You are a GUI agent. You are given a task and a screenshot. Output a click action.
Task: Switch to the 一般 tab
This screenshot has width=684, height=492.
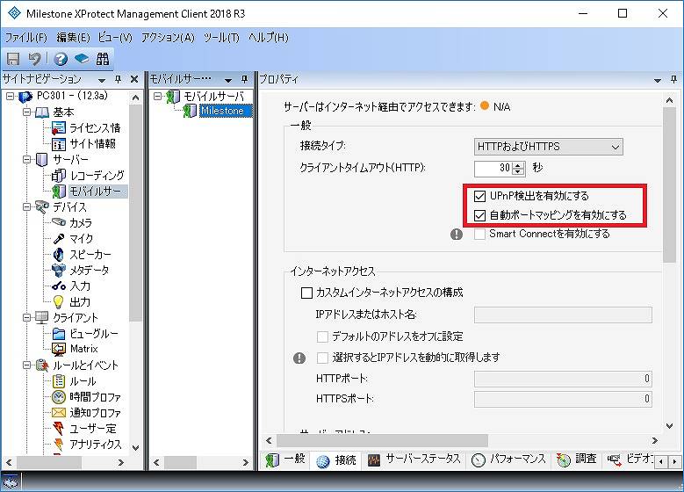point(285,459)
